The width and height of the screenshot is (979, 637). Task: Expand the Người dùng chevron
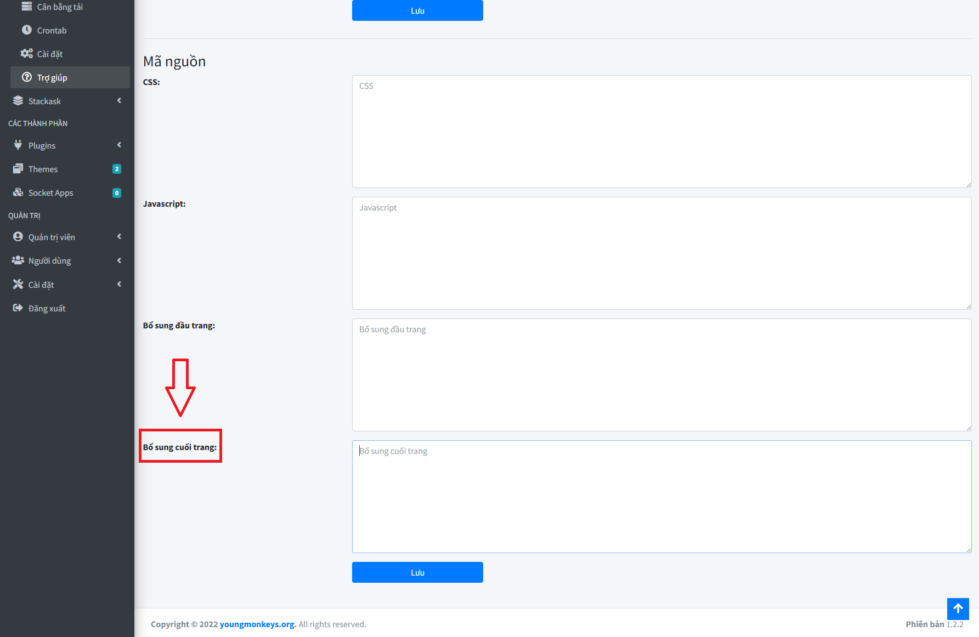click(x=119, y=260)
